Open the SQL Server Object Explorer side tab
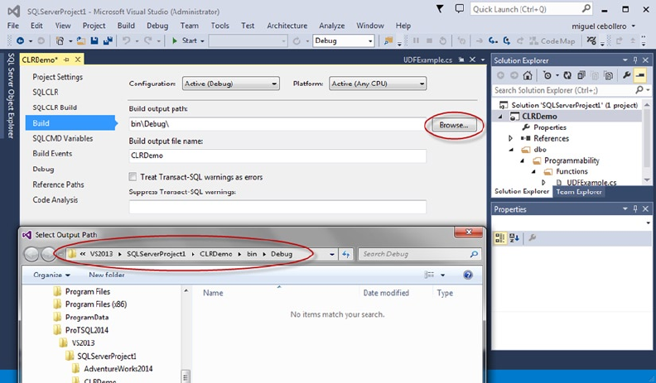 [11, 96]
